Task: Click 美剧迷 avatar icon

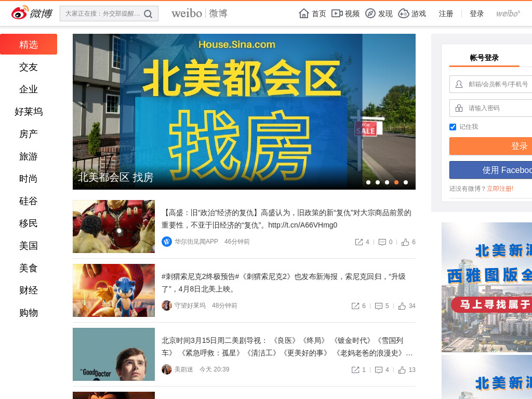Action: click(x=167, y=369)
